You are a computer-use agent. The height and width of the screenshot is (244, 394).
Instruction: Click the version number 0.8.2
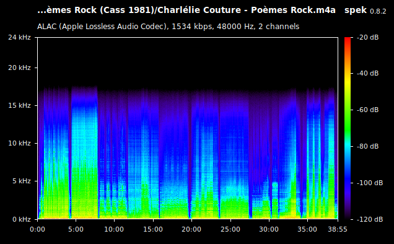click(x=378, y=11)
